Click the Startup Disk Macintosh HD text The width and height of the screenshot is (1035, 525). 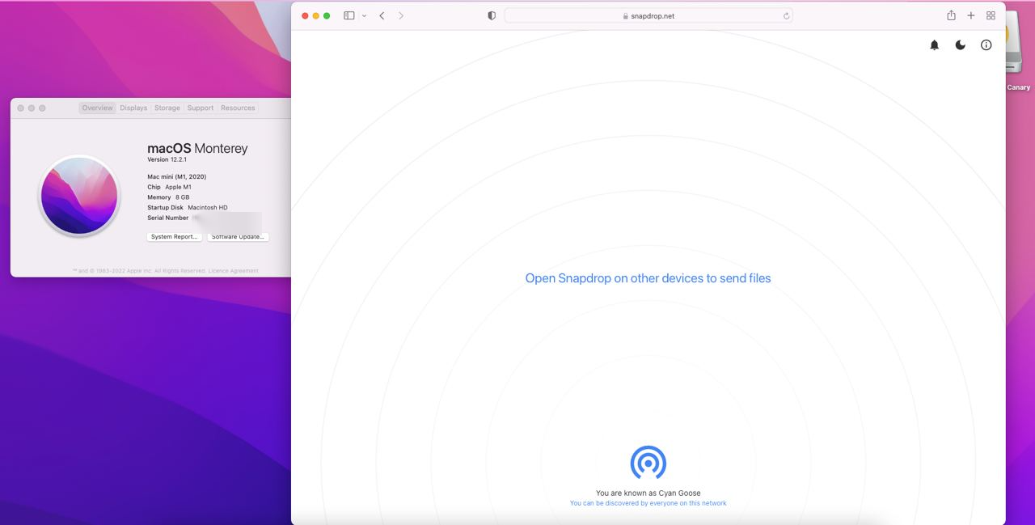(188, 208)
